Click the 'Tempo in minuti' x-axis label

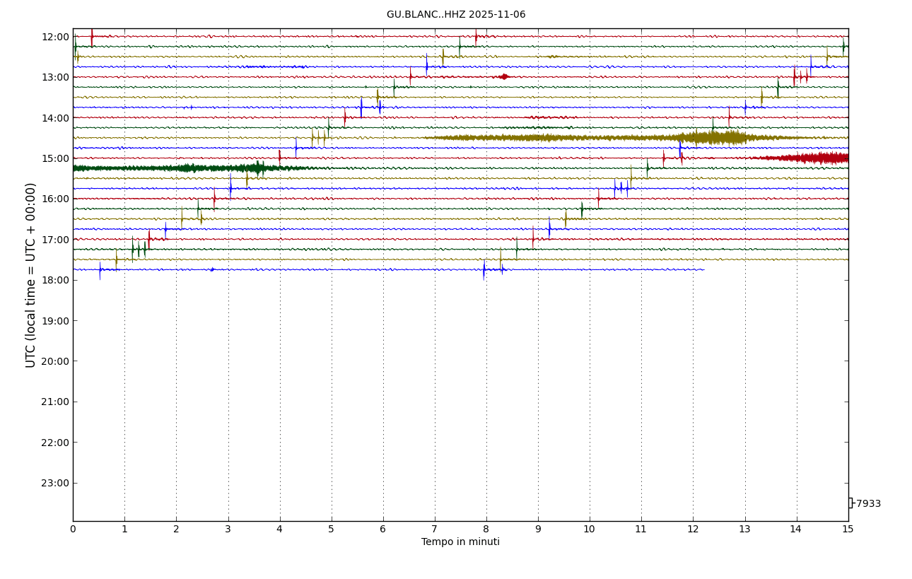click(460, 542)
